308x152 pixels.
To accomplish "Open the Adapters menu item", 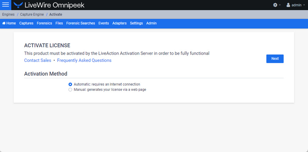I will pyautogui.click(x=119, y=23).
